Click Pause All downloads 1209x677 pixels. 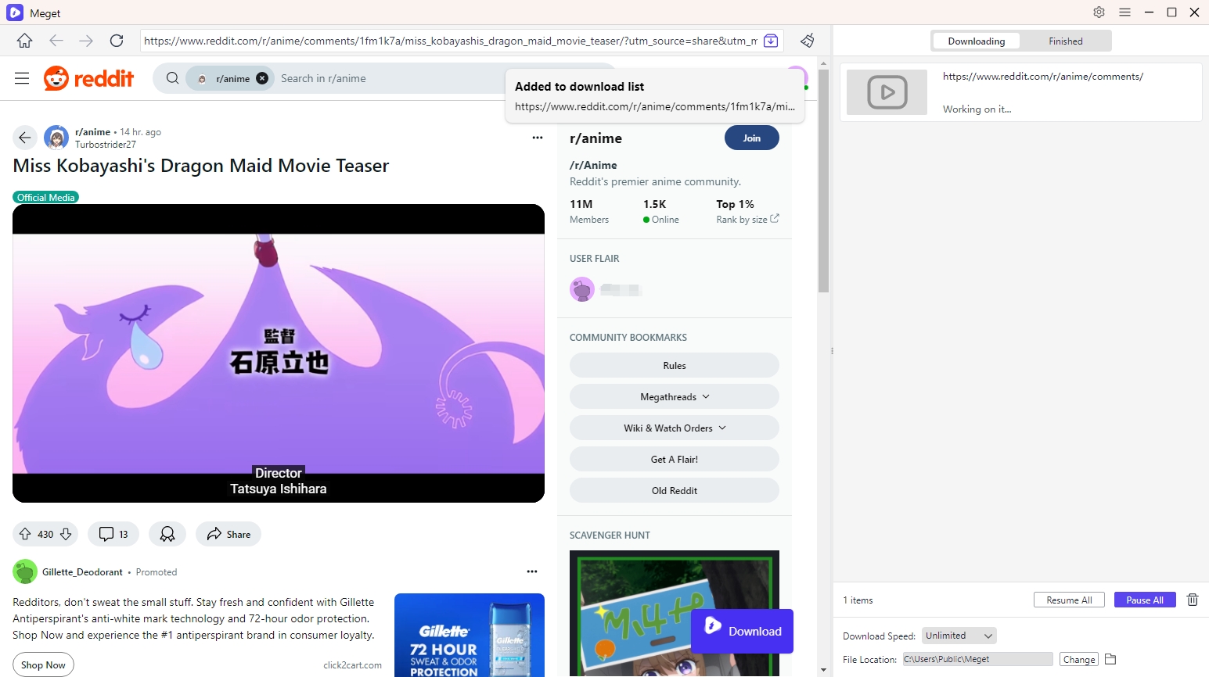[1145, 600]
